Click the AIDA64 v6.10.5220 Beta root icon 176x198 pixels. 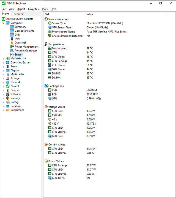click(4, 19)
